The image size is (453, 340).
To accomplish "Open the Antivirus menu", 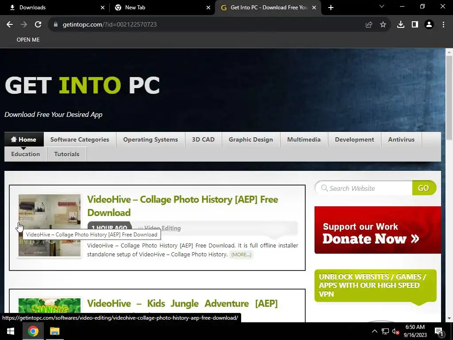I will coord(401,139).
